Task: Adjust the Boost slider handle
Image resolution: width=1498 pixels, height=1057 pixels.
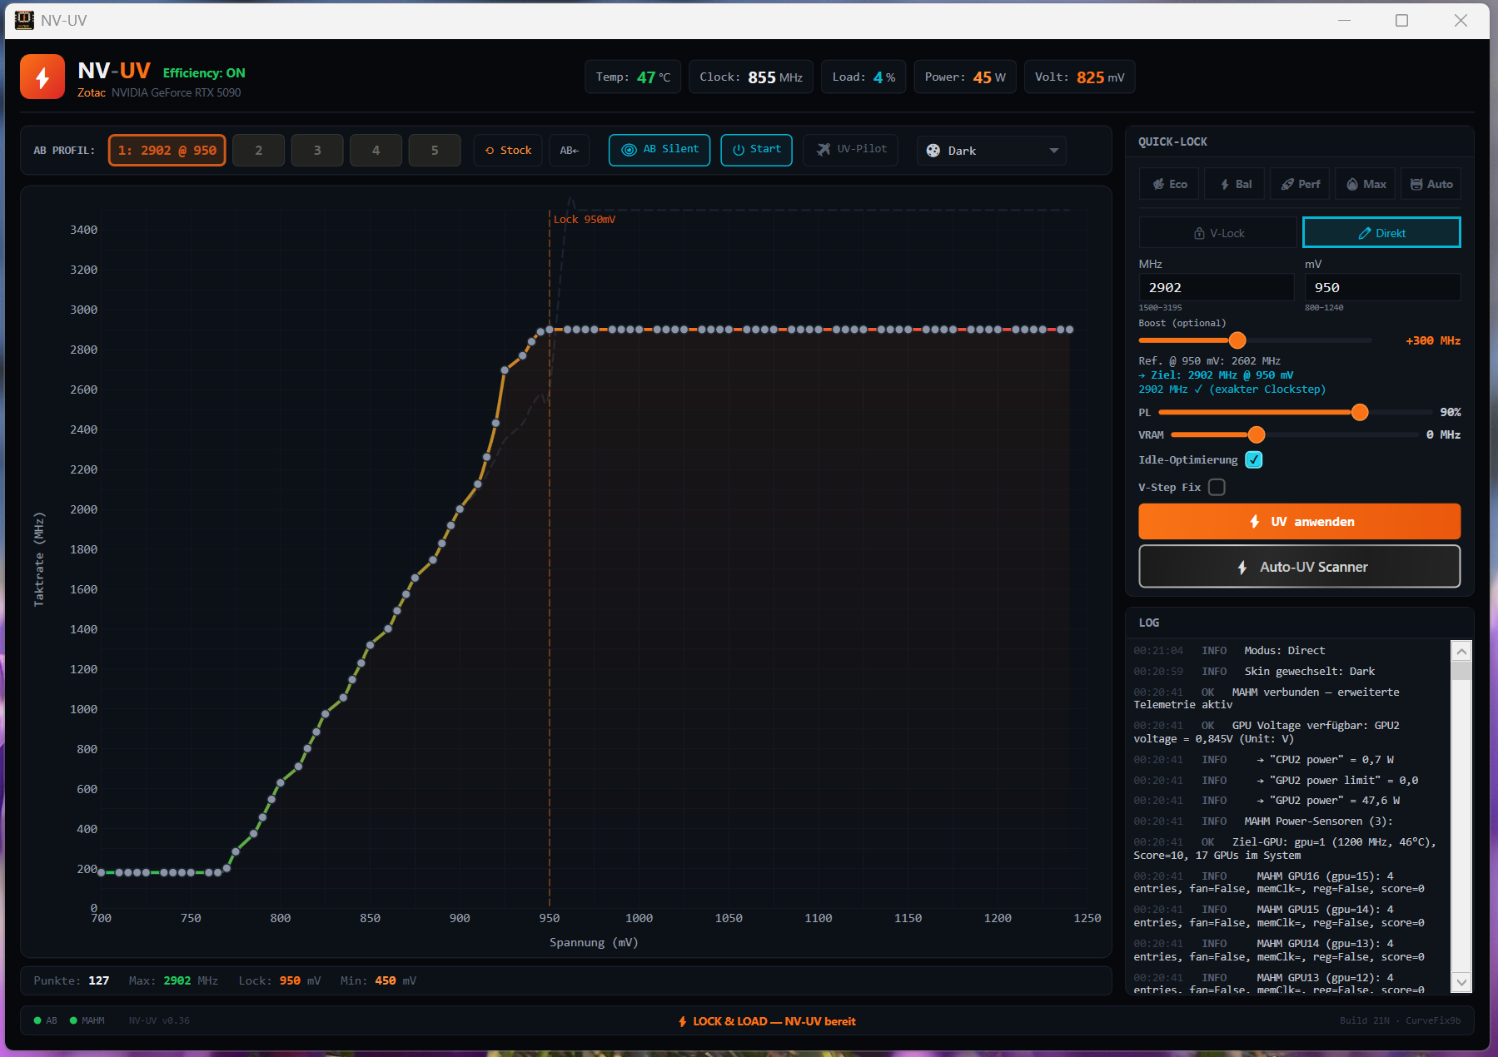Action: (1237, 340)
